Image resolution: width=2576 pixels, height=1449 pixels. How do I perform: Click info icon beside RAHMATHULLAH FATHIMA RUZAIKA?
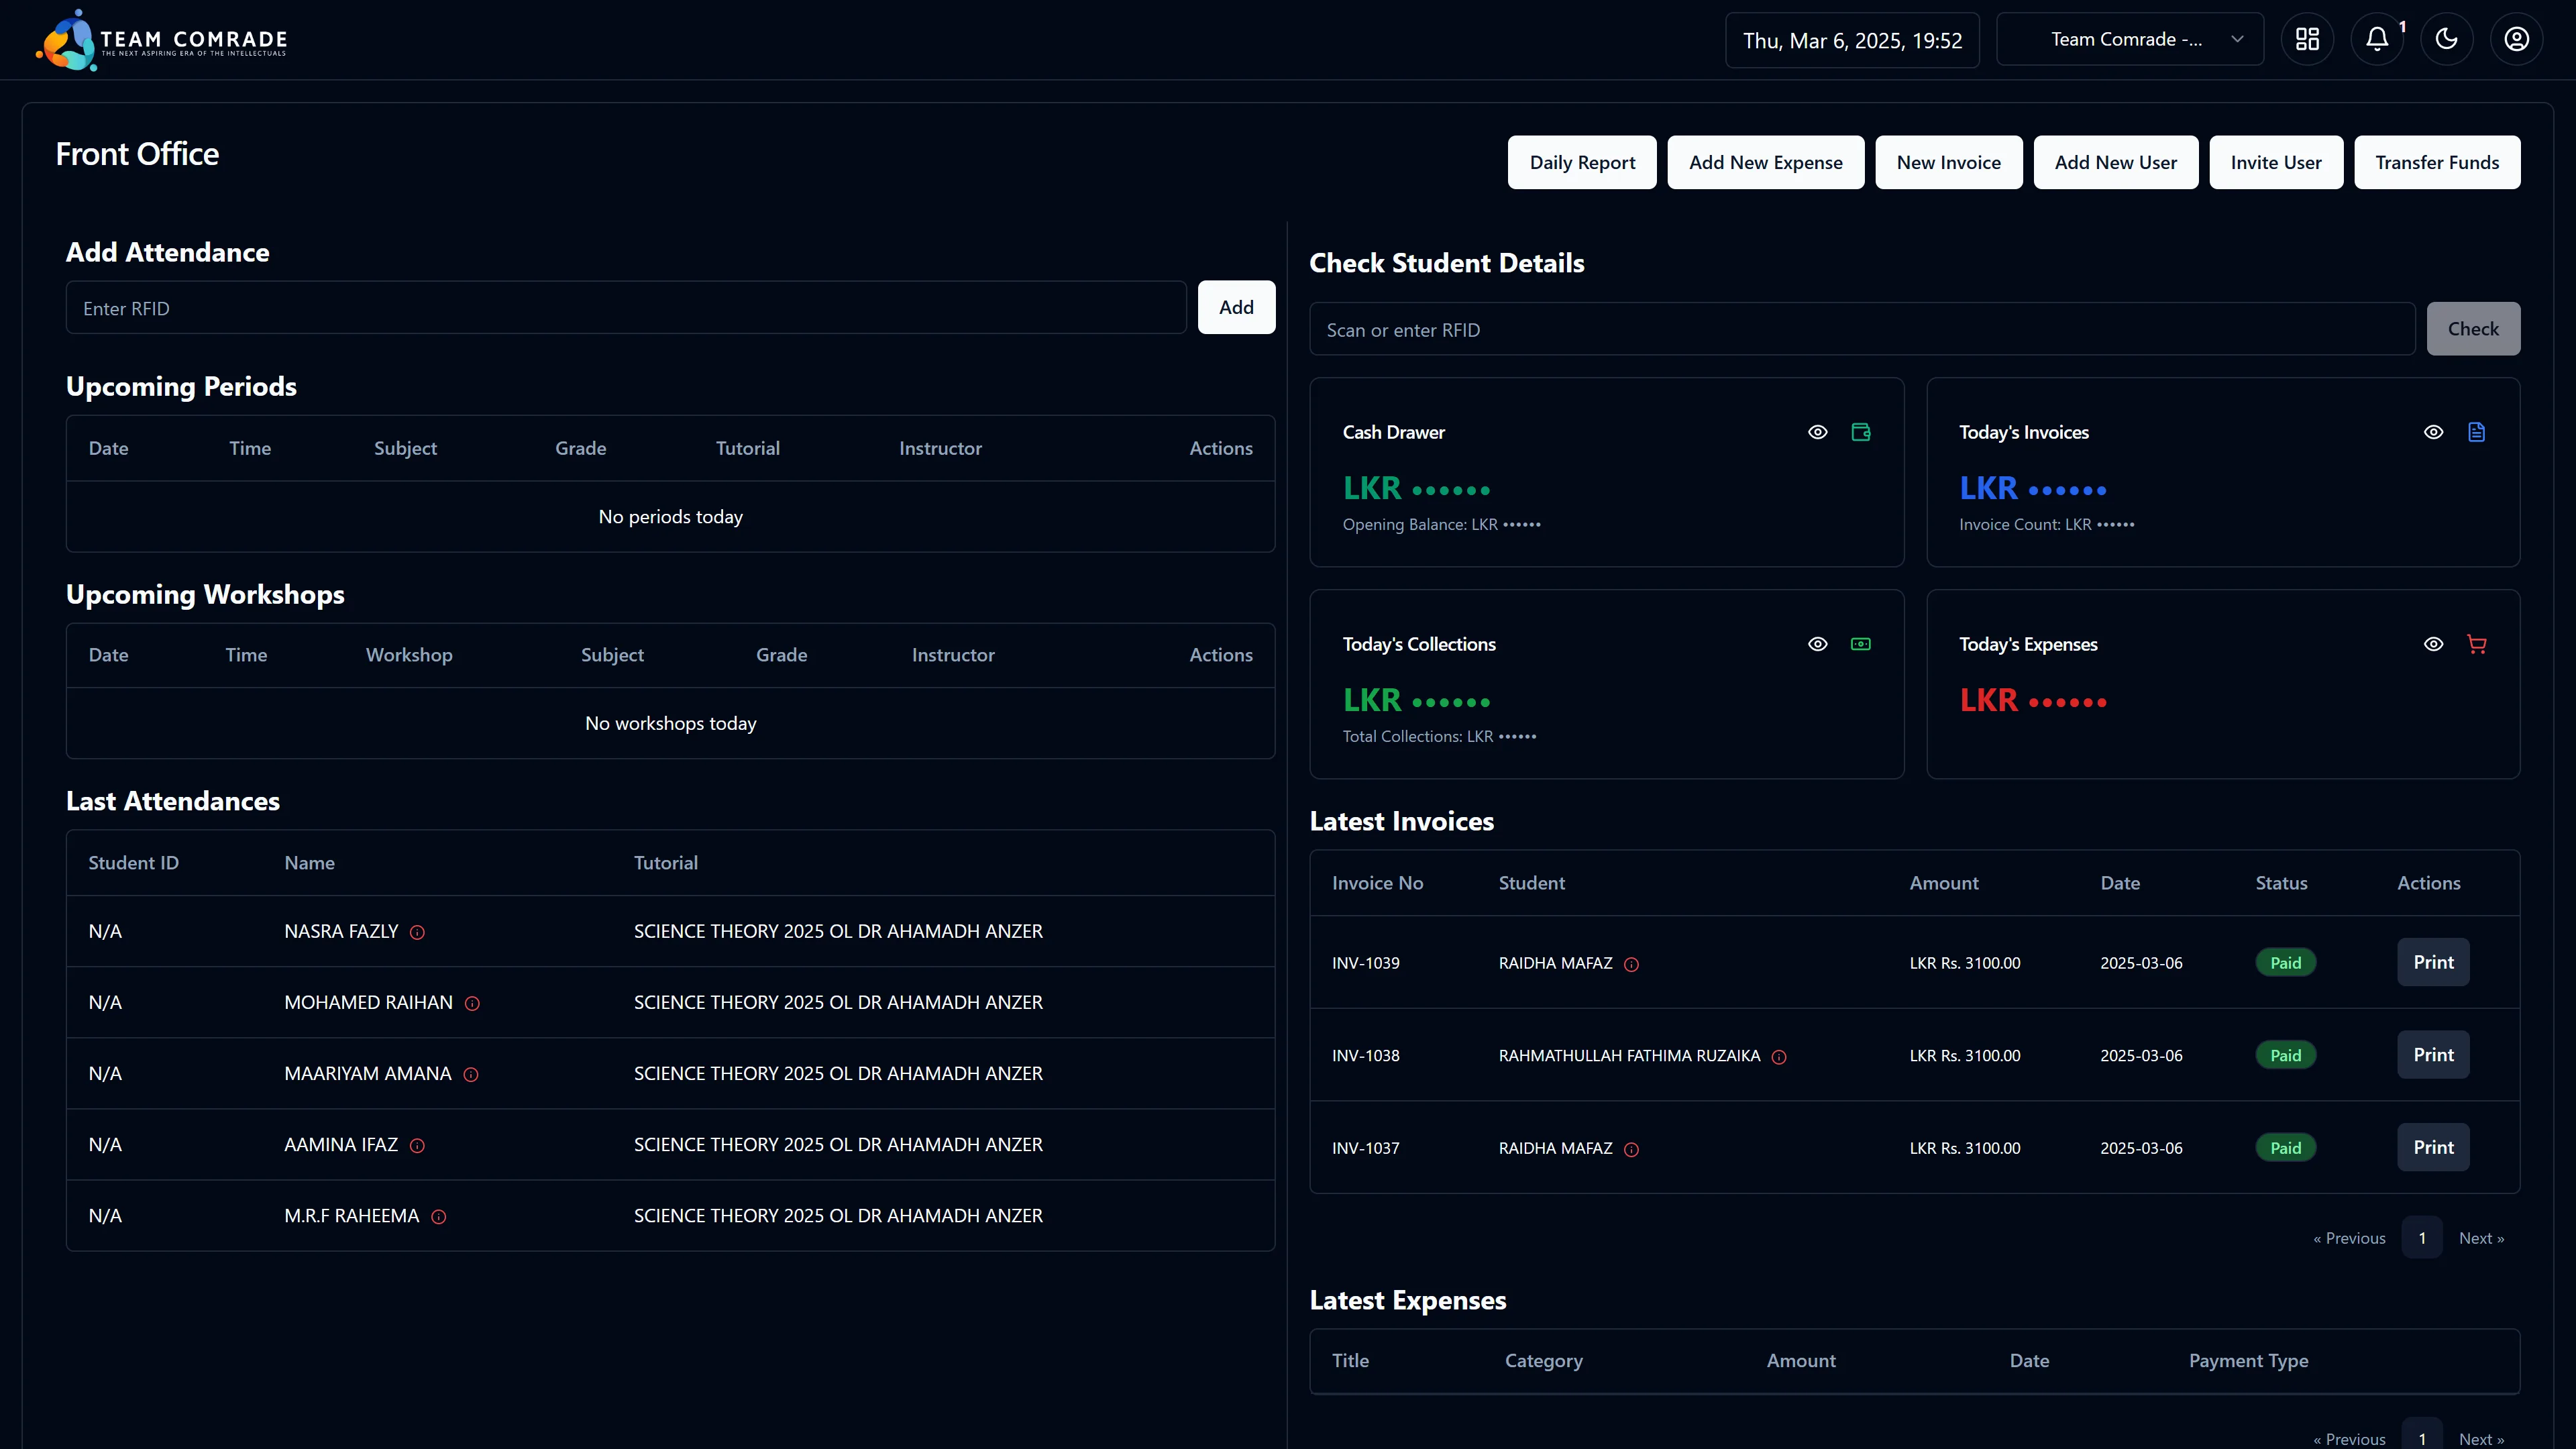[1778, 1057]
